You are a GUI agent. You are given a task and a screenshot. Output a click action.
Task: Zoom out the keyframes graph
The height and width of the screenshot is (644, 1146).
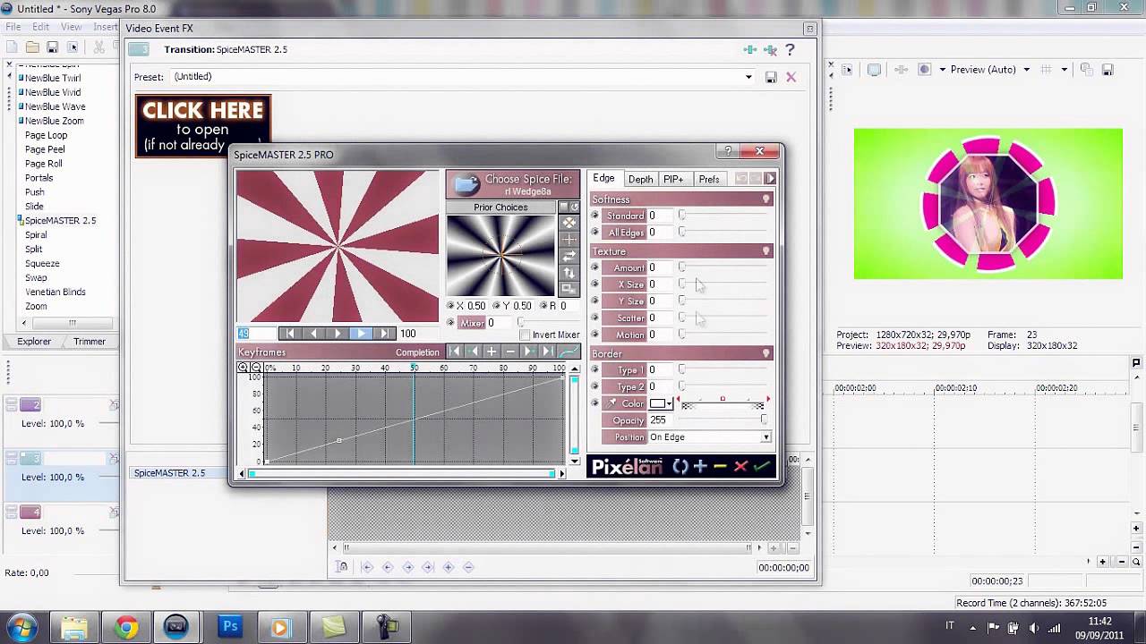click(x=255, y=368)
